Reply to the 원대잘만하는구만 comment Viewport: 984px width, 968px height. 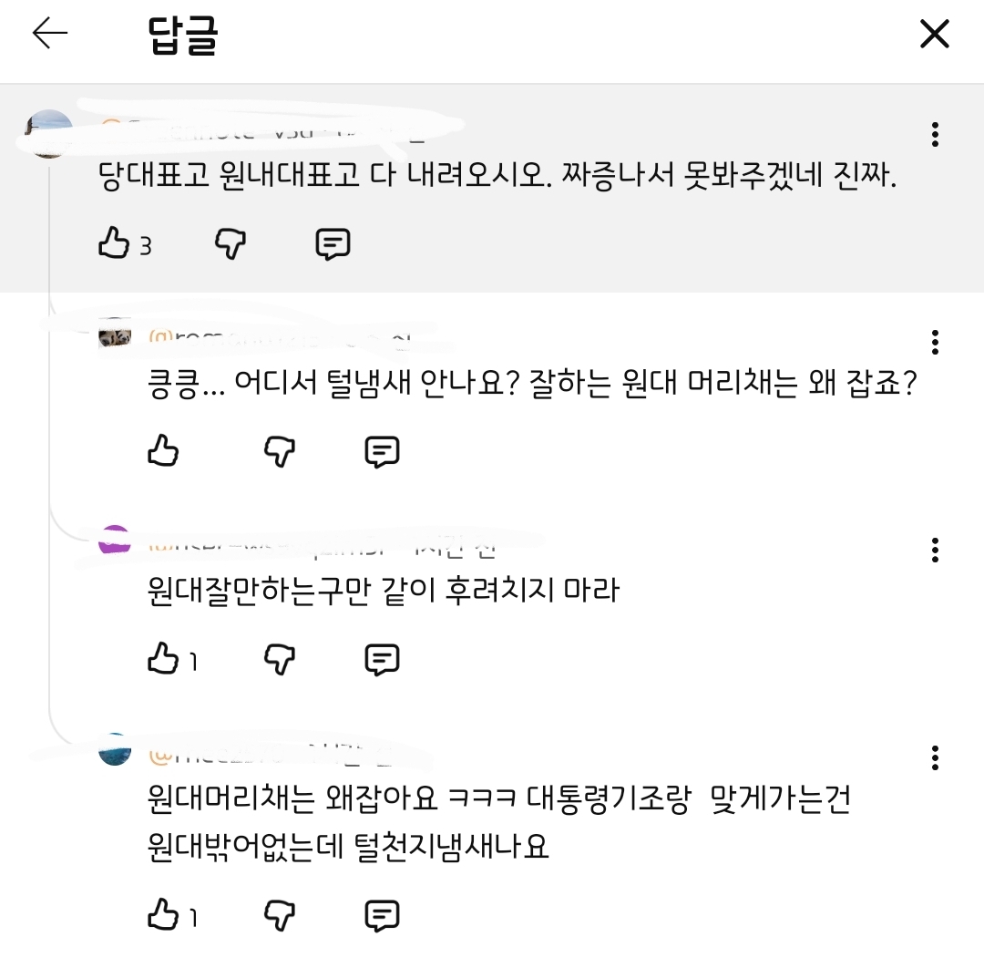(x=382, y=659)
